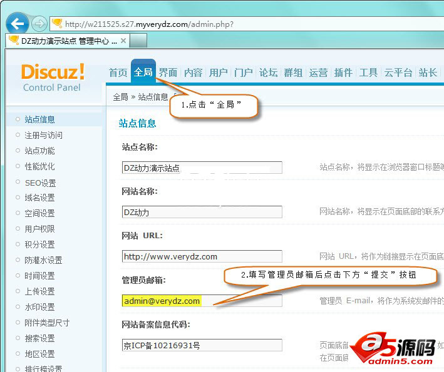
Task: Open 积分设置 sidebar item
Action: [39, 244]
